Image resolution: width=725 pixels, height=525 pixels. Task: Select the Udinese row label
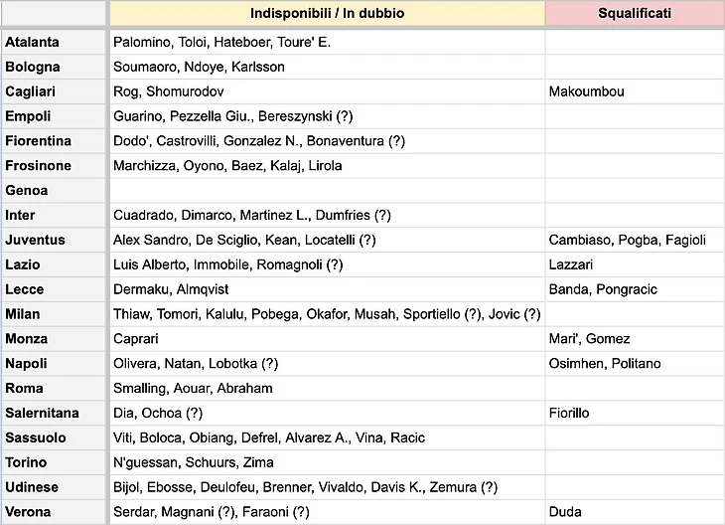click(x=54, y=487)
